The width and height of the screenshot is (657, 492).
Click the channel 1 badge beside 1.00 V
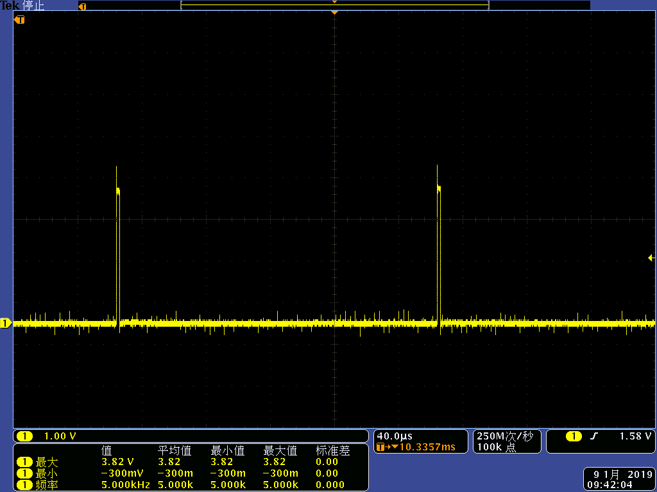coord(24,436)
